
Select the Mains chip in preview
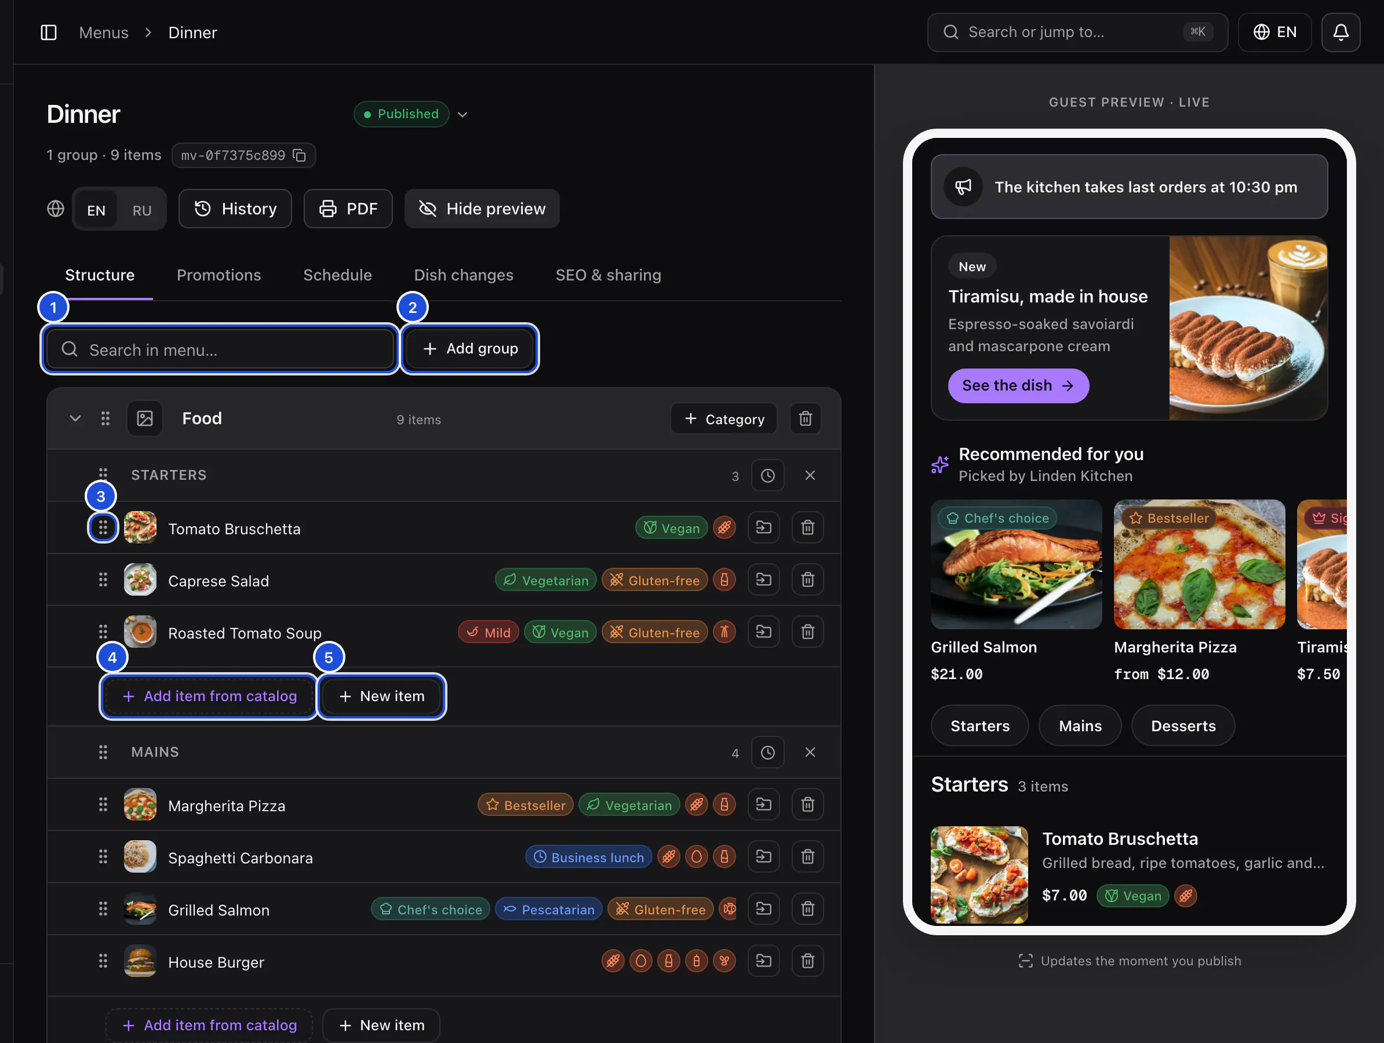(1080, 726)
